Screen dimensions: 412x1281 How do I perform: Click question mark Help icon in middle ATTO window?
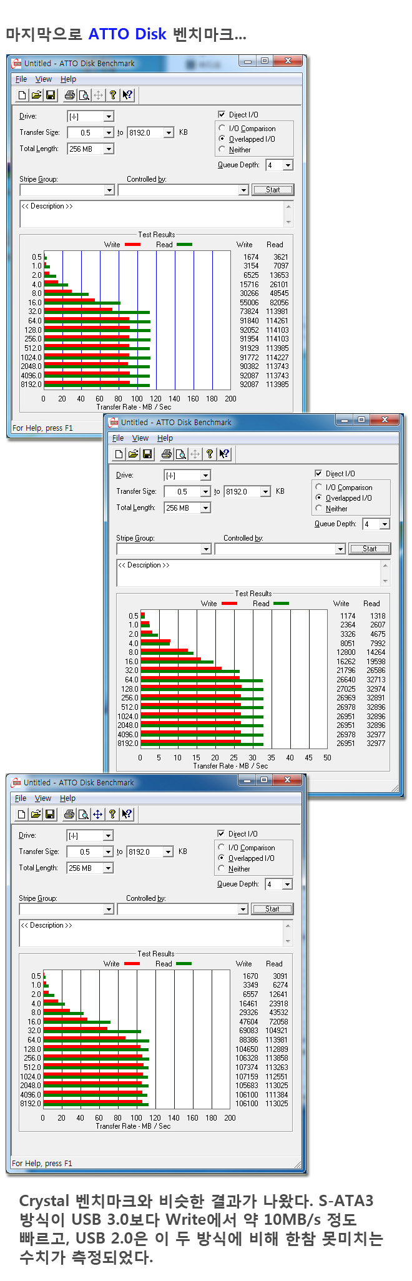point(209,454)
